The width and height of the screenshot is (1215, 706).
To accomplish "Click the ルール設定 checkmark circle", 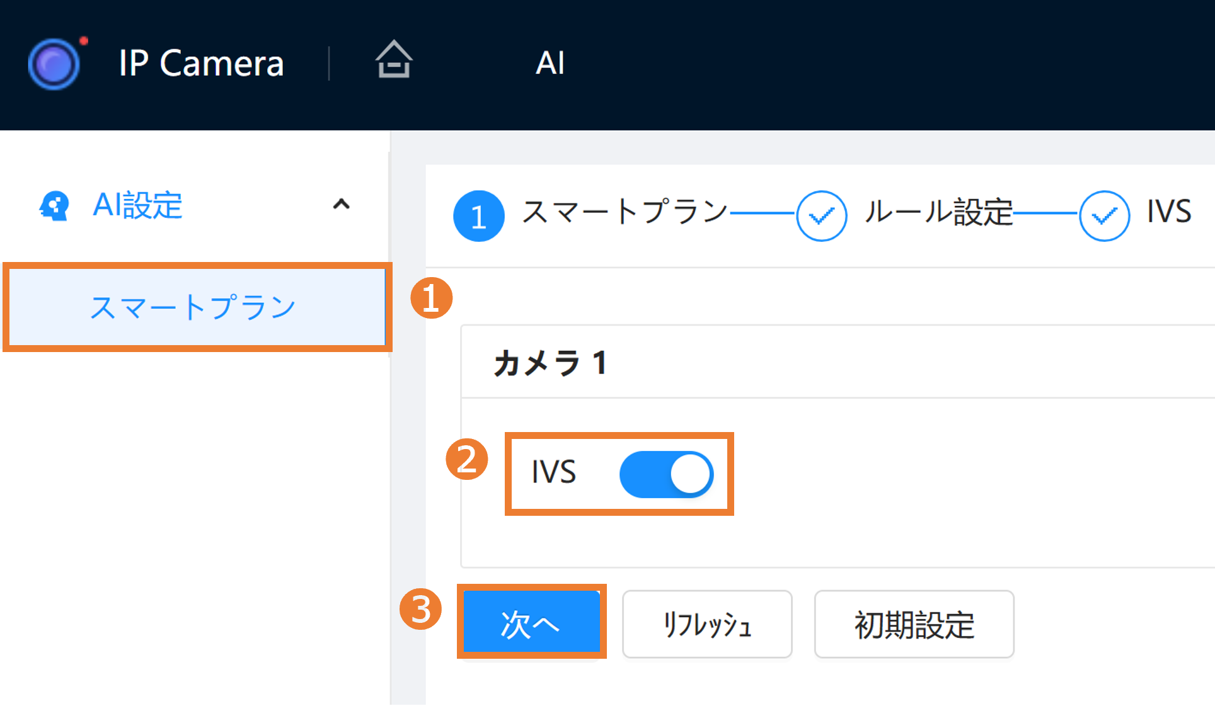I will tap(821, 216).
